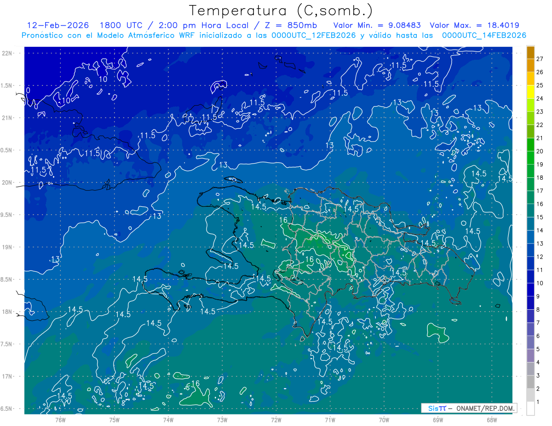This screenshot has height=426, width=552.
Task: Click color scale value "15"
Action: (540, 217)
